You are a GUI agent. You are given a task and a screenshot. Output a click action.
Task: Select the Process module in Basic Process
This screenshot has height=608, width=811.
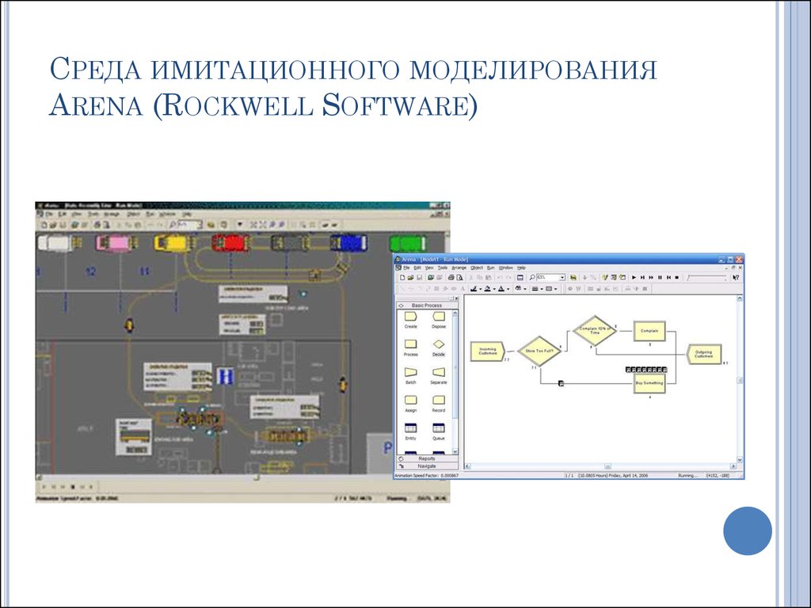pyautogui.click(x=411, y=348)
